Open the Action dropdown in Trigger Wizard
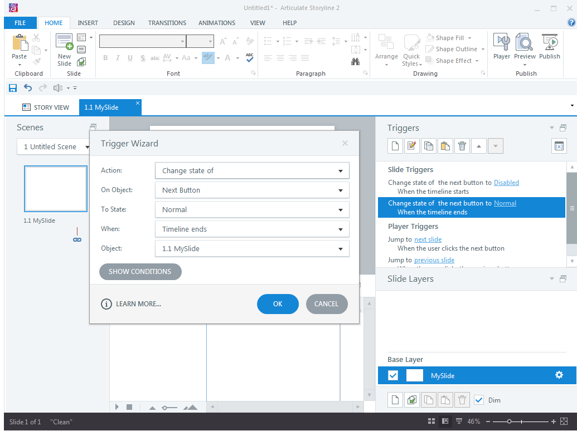This screenshot has height=431, width=577. click(x=251, y=170)
